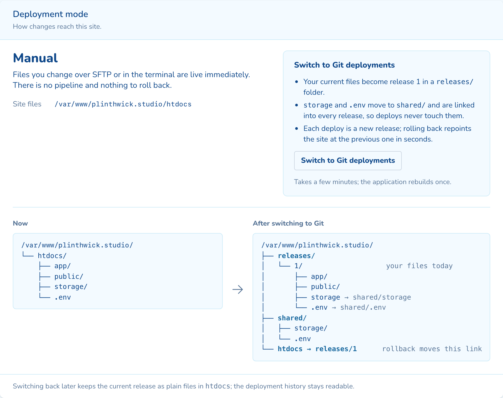Click the bullet 'Each deploy is a new release'
The width and height of the screenshot is (503, 398).
[387, 134]
